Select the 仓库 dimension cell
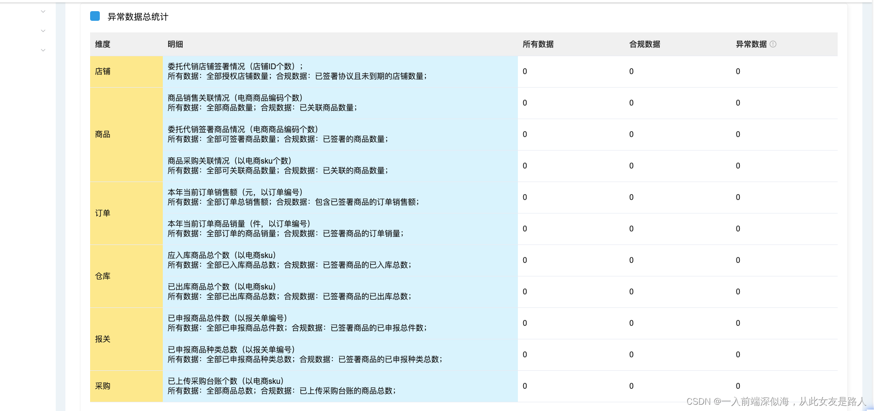This screenshot has height=411, width=874. (x=126, y=276)
